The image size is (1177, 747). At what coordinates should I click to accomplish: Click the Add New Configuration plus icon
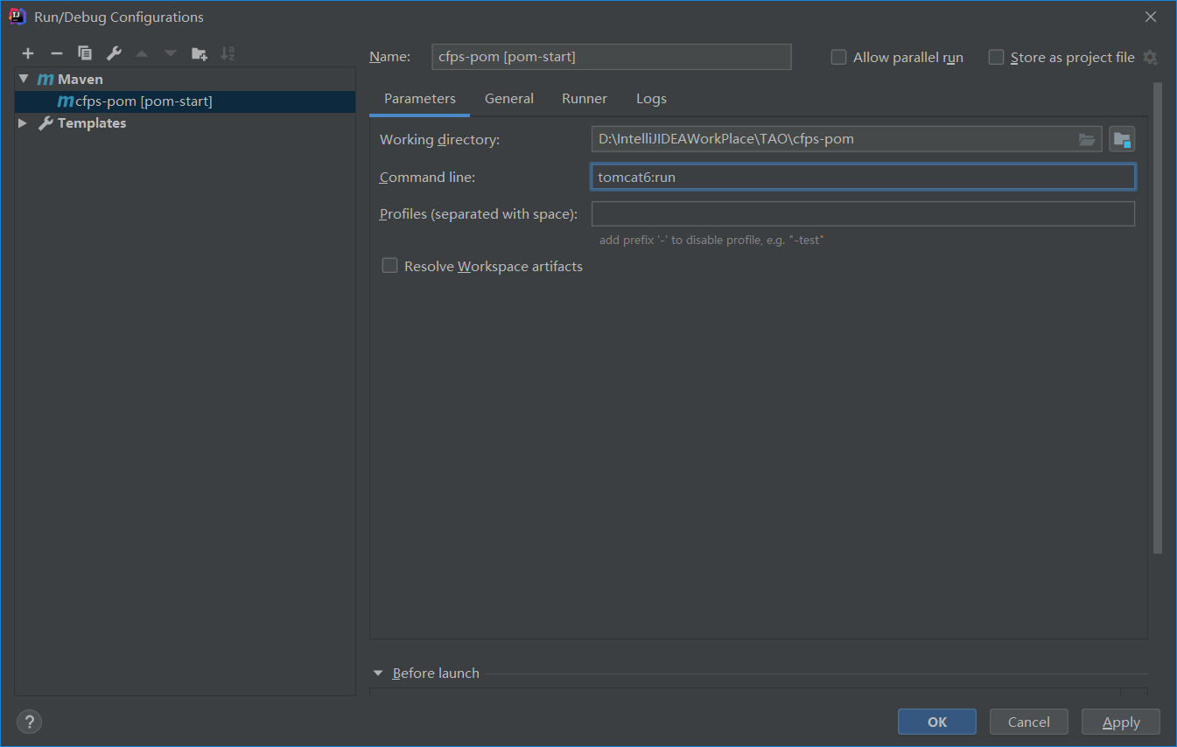(28, 53)
